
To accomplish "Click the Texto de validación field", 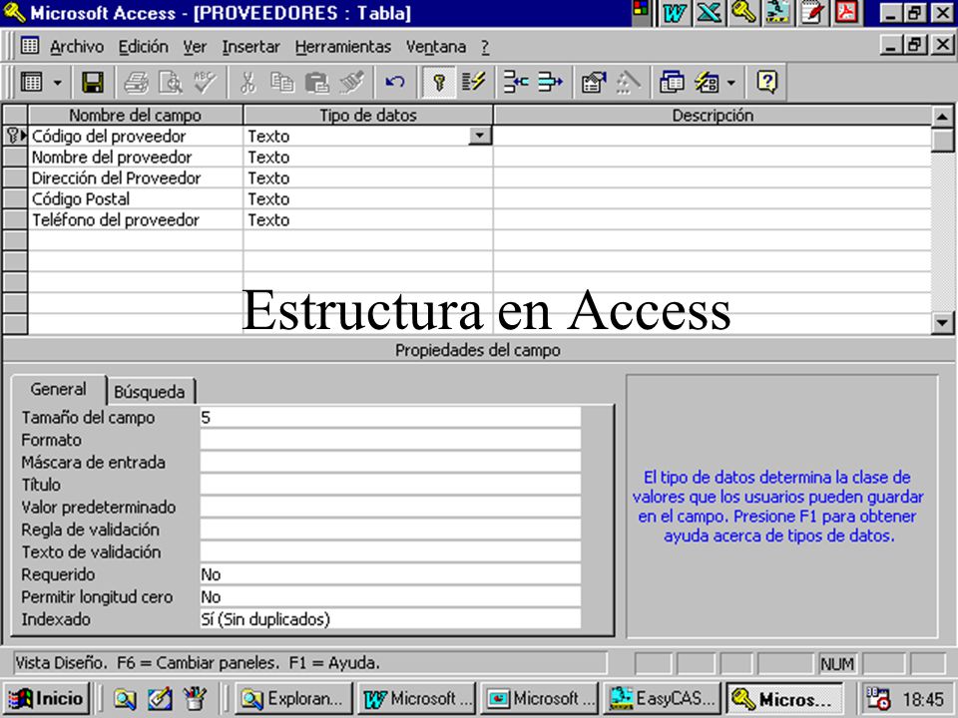I will pyautogui.click(x=390, y=551).
